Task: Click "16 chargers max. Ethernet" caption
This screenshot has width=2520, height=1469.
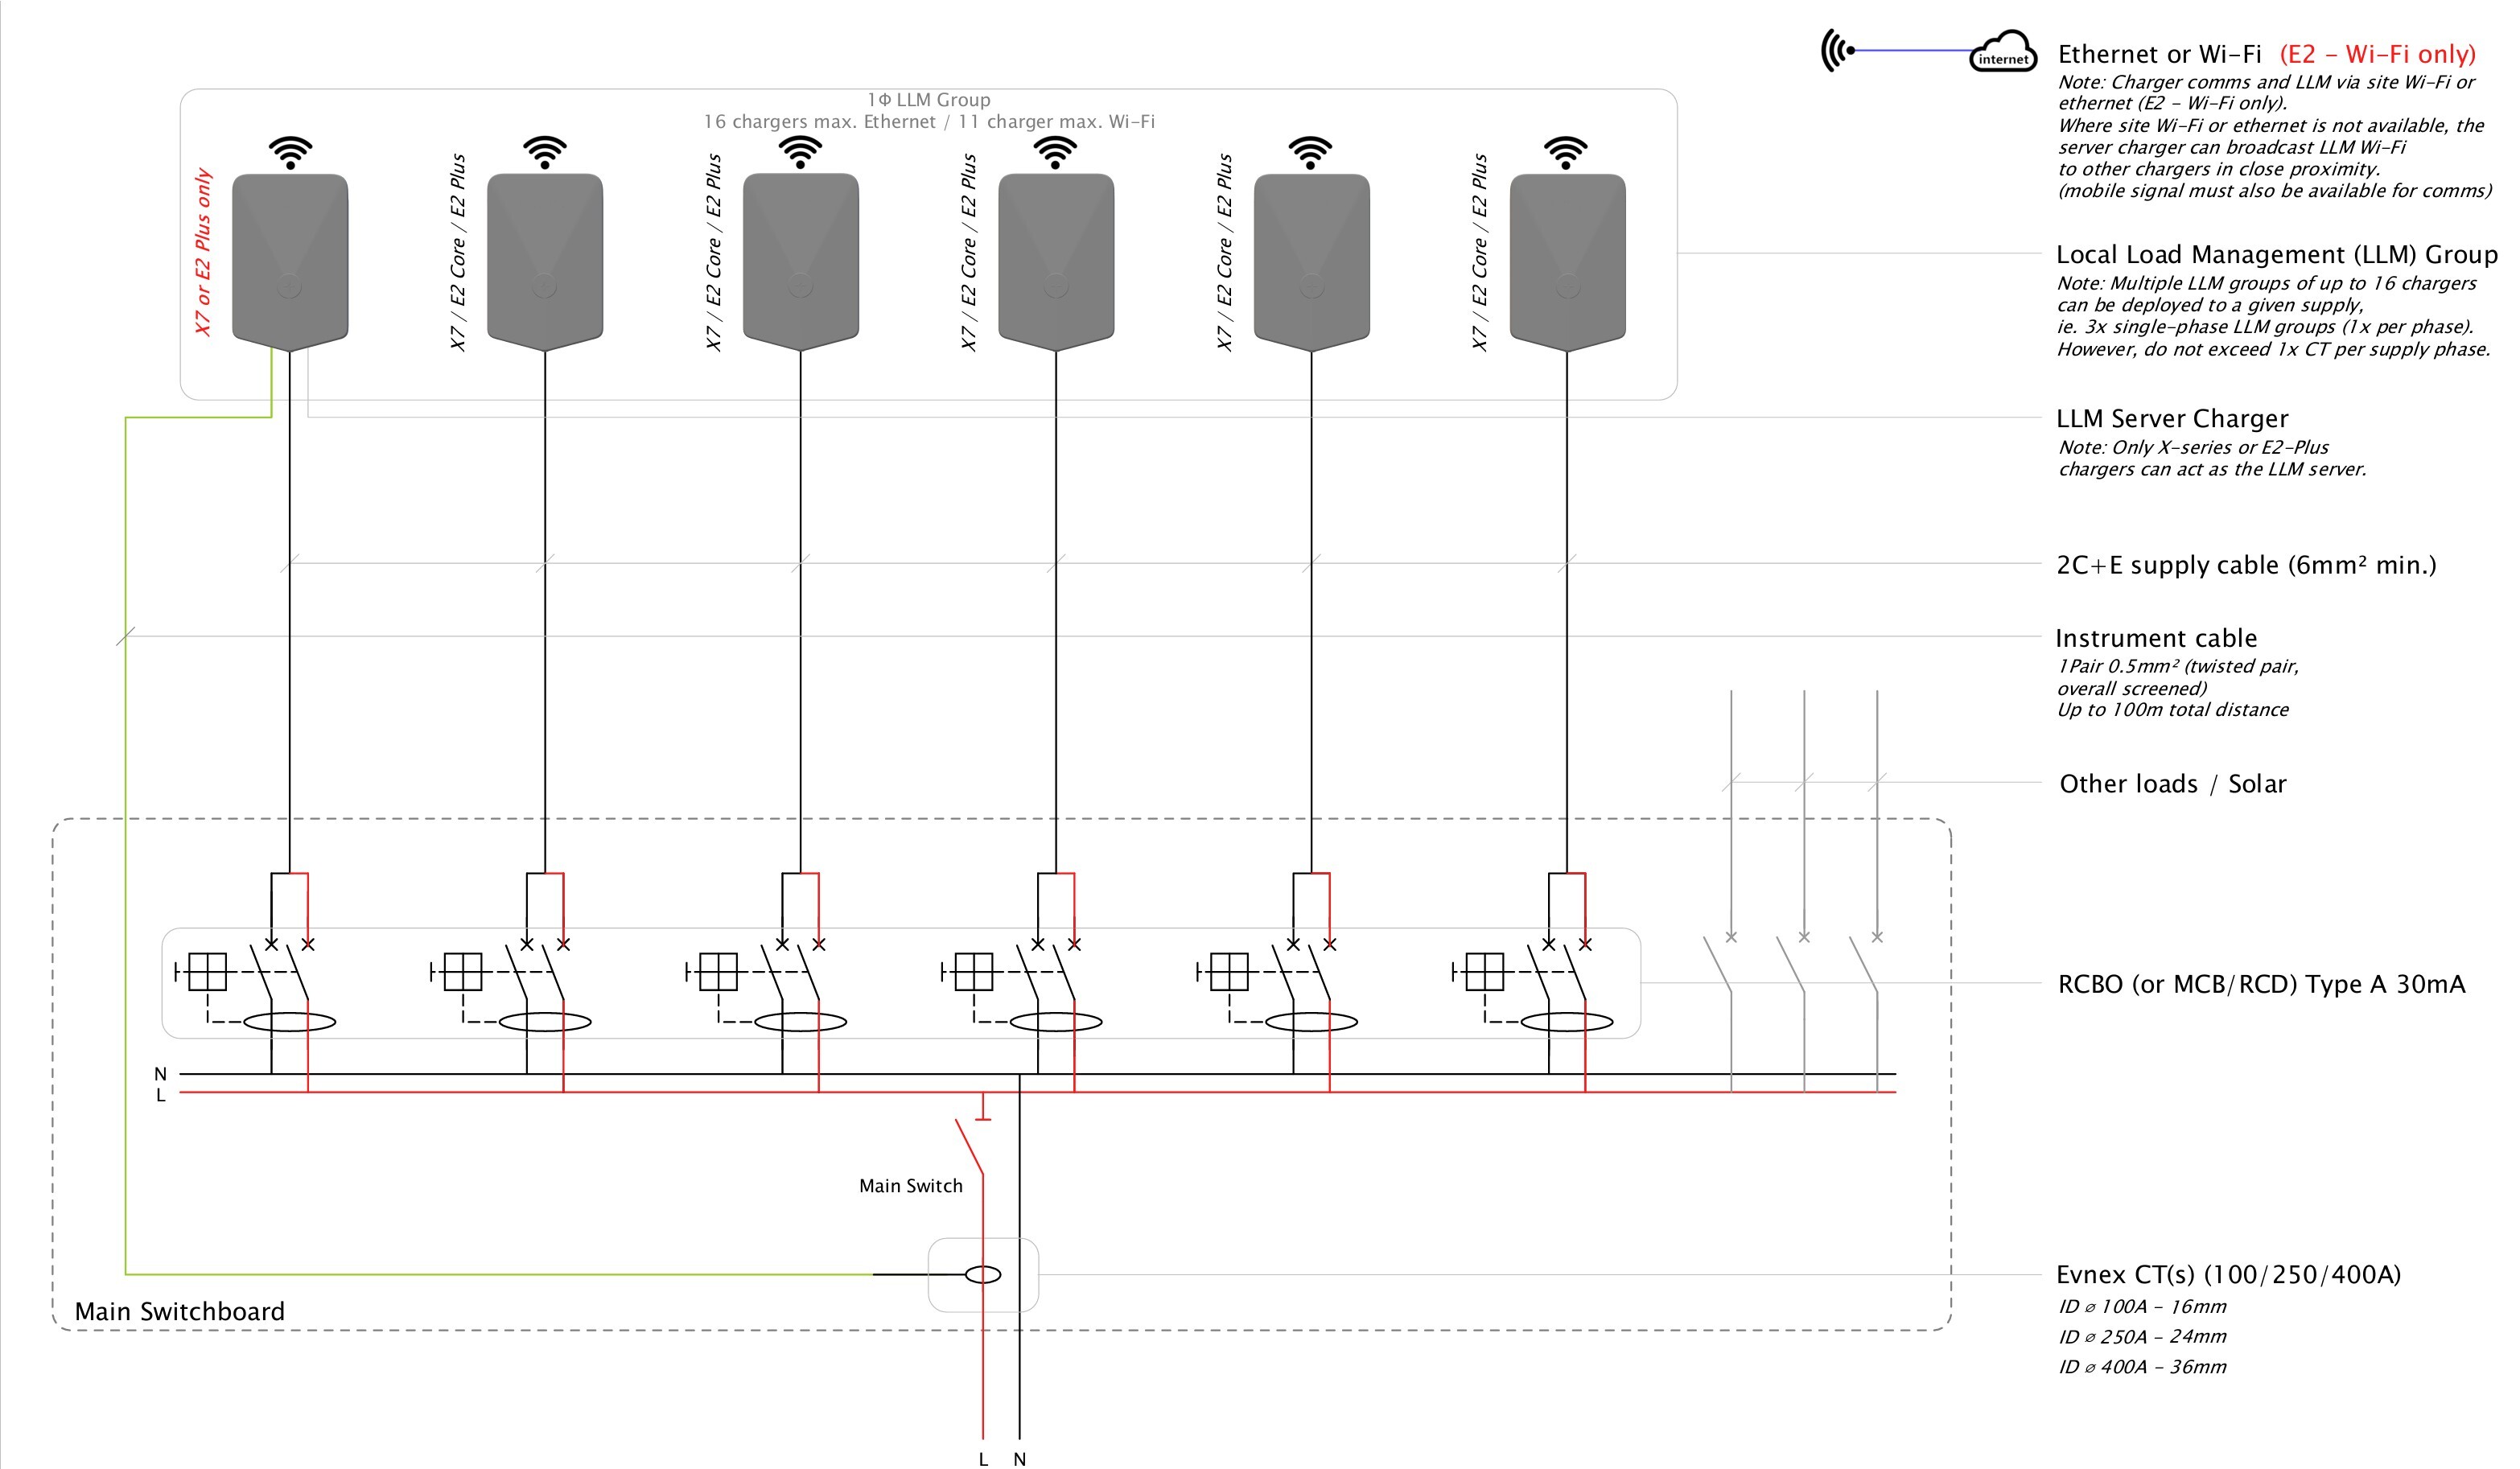Action: tap(820, 122)
